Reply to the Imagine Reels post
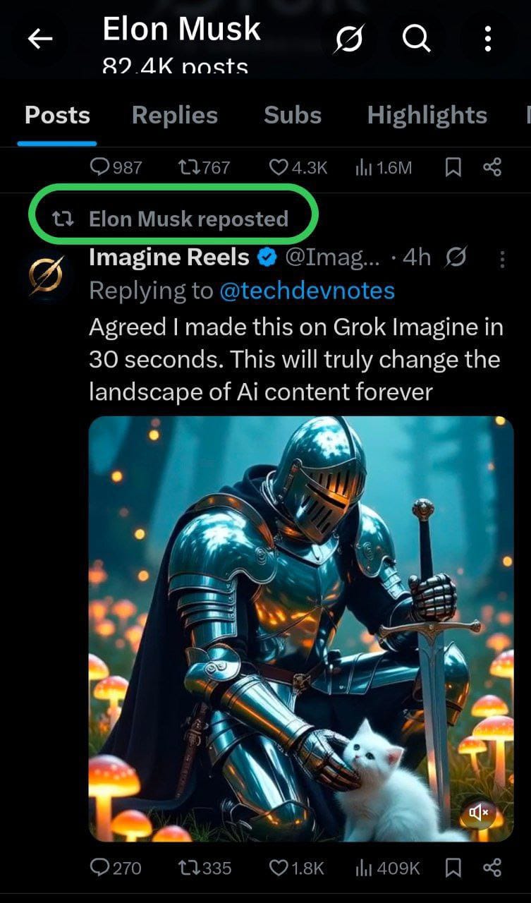 pos(102,868)
